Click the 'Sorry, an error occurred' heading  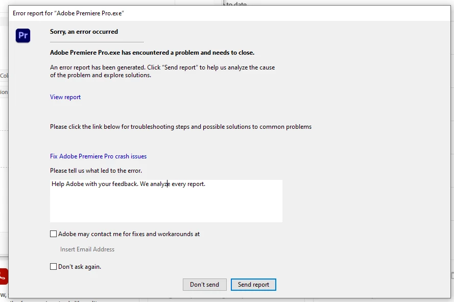click(x=84, y=32)
